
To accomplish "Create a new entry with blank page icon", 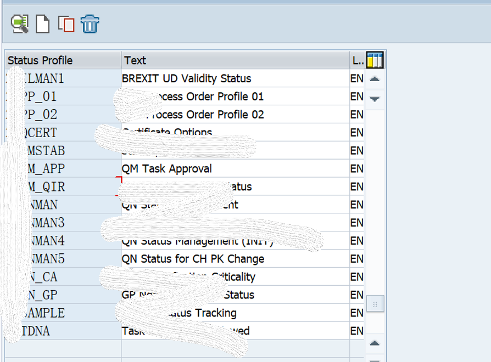I will [x=43, y=24].
